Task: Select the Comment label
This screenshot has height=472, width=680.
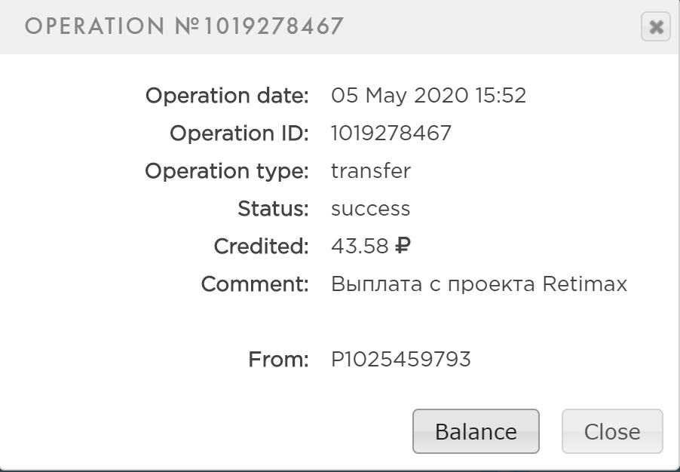Action: click(255, 284)
